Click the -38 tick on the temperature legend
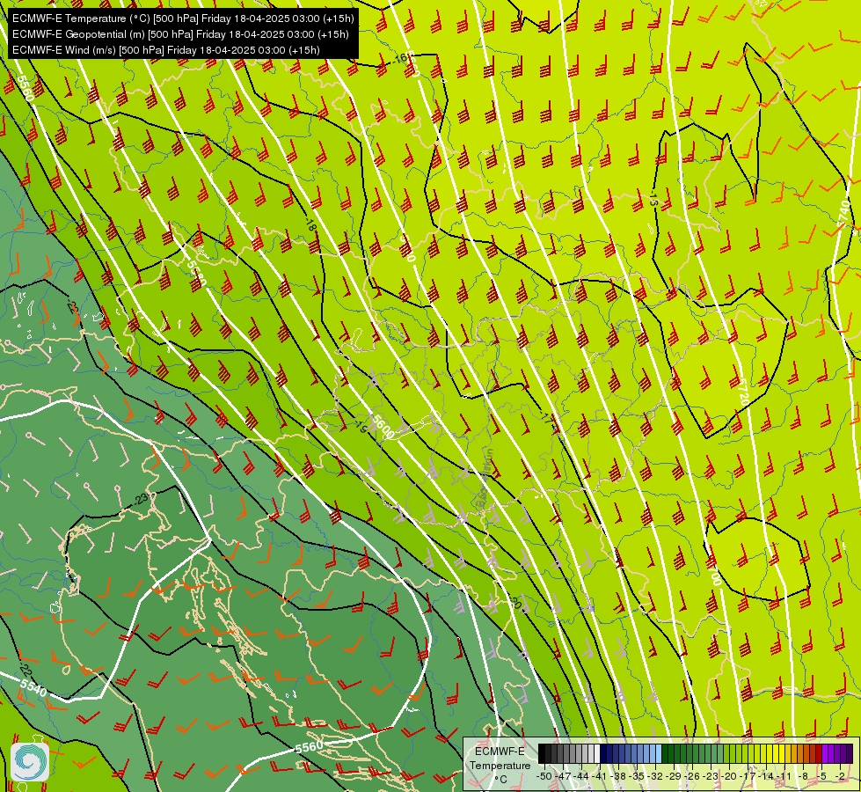861x792 pixels. [618, 776]
